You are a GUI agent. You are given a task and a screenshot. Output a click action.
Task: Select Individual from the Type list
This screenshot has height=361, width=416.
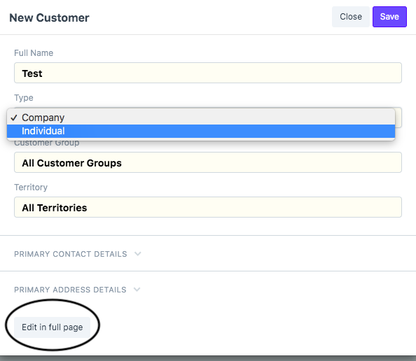tap(201, 131)
